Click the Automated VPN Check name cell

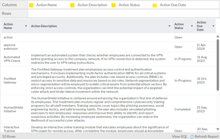(12, 59)
